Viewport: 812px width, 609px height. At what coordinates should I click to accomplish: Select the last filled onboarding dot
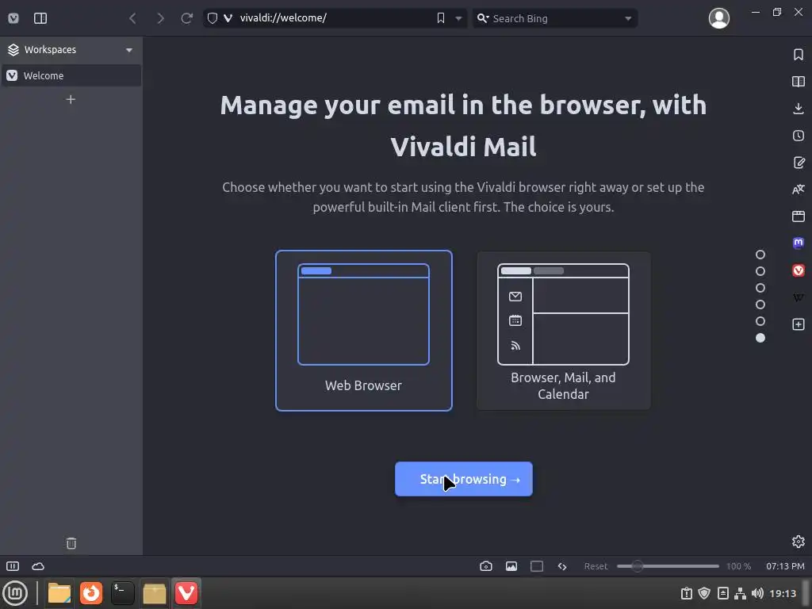760,338
